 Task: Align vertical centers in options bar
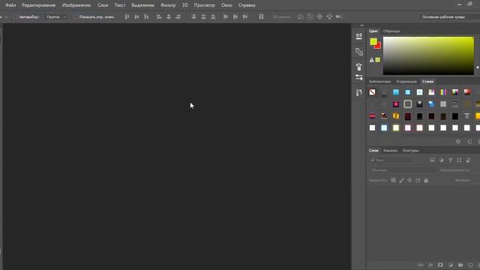click(136, 16)
